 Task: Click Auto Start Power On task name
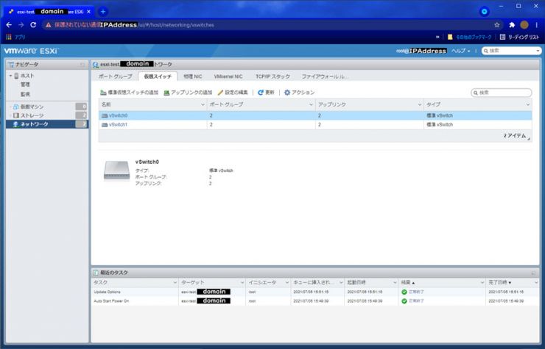coord(111,301)
